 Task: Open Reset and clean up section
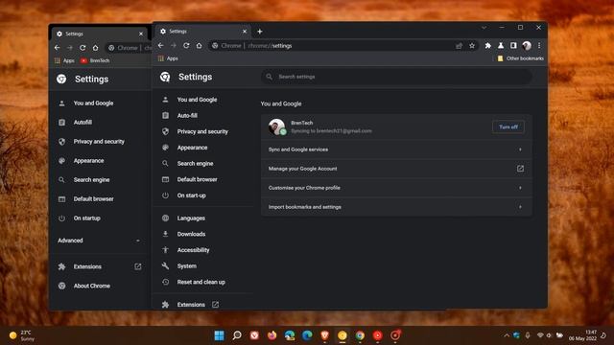[x=202, y=282]
